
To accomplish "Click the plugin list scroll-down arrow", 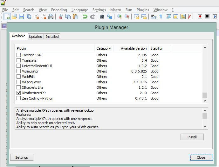I will (205, 101).
